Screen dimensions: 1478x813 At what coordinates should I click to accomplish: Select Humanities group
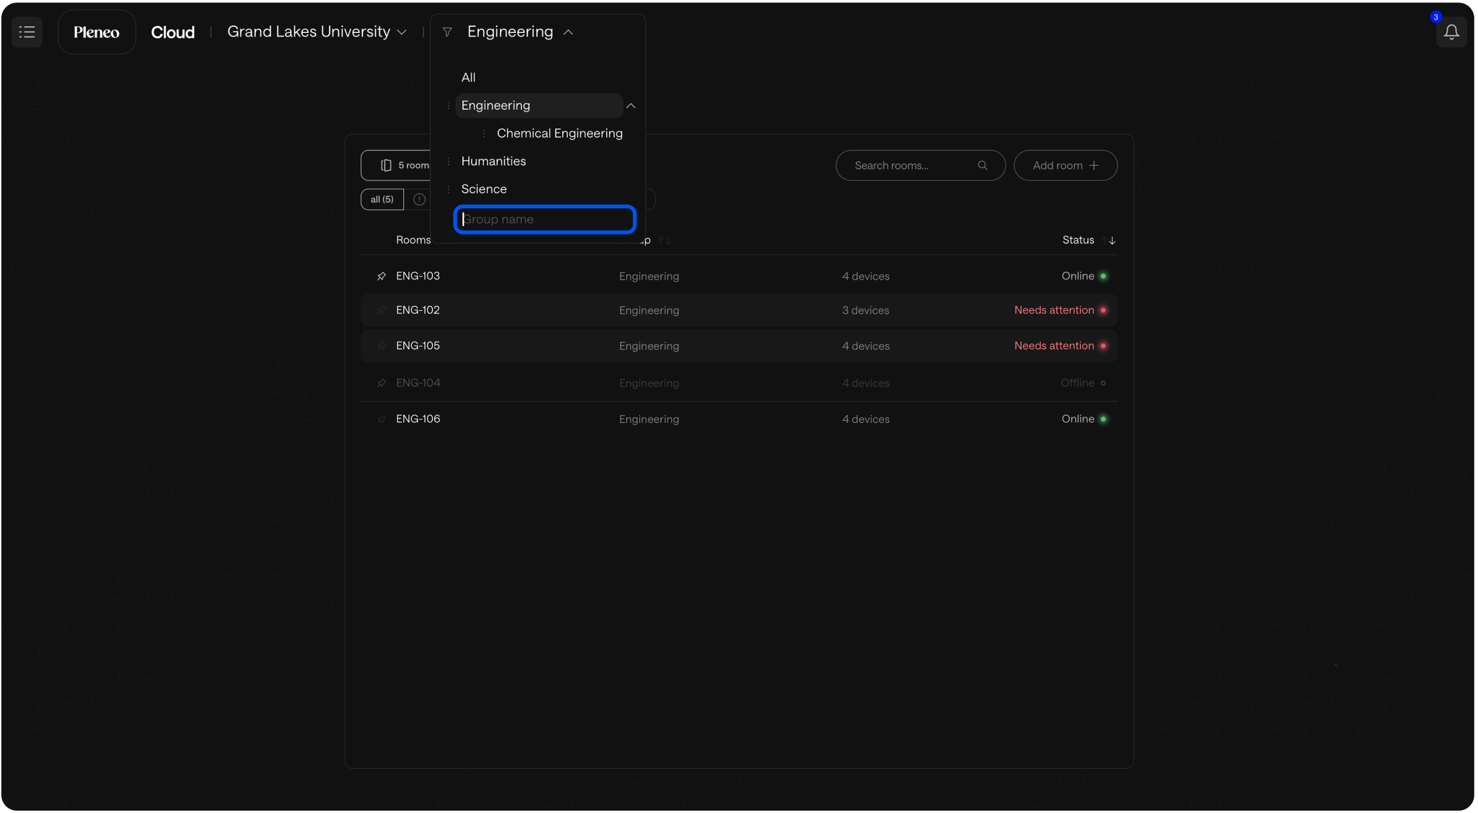(493, 161)
